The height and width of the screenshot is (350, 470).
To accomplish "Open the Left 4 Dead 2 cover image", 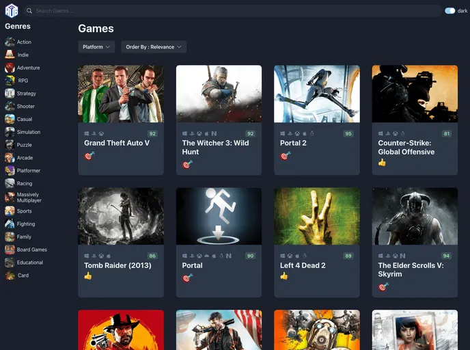I will [317, 216].
